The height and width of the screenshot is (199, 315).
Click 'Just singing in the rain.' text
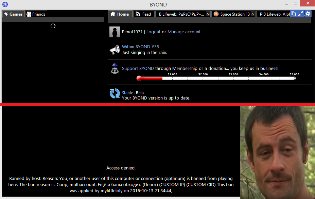tap(144, 52)
